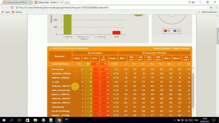Open the battery status tray icon

(x=179, y=120)
